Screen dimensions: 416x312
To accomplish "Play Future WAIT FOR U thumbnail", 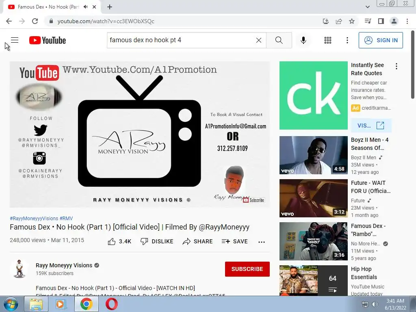I will tap(313, 198).
